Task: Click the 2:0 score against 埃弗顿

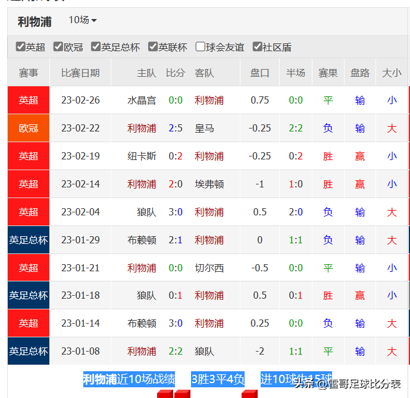Action: [x=176, y=184]
